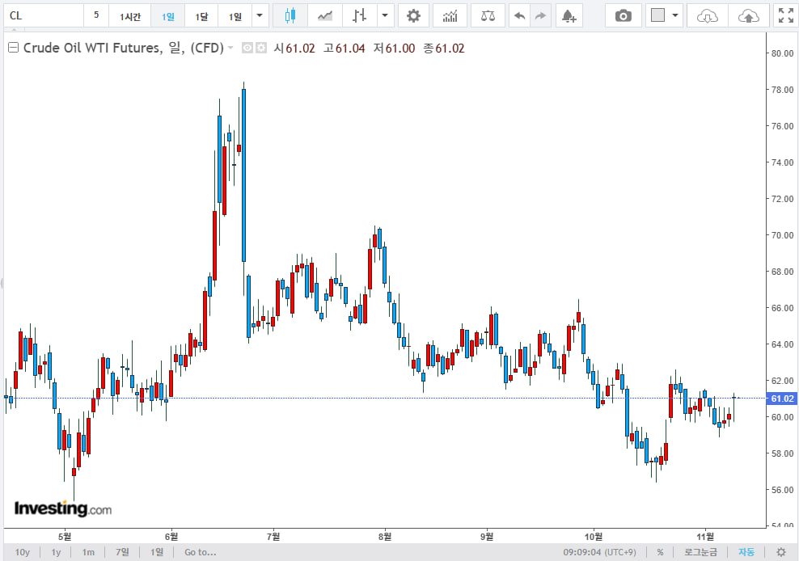Select the 1시간 interval
This screenshot has height=561, width=799.
coord(129,15)
